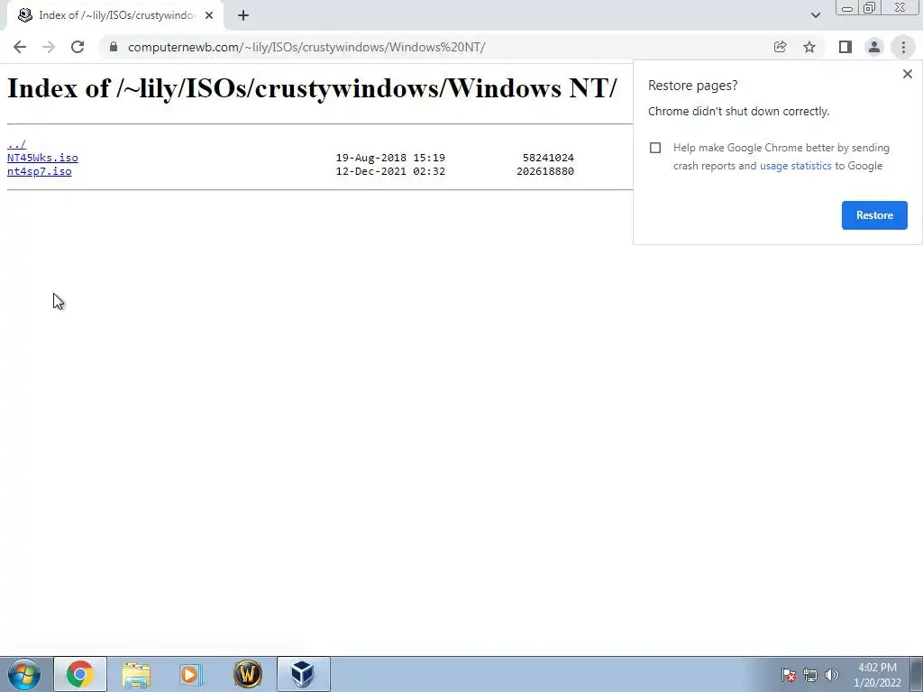Image resolution: width=923 pixels, height=692 pixels.
Task: Download NT45Wks.iso
Action: 42,158
